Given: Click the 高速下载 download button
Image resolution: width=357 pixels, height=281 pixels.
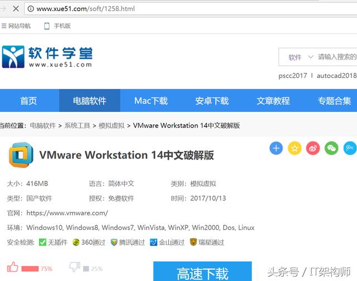Looking at the screenshot, I should tap(202, 272).
